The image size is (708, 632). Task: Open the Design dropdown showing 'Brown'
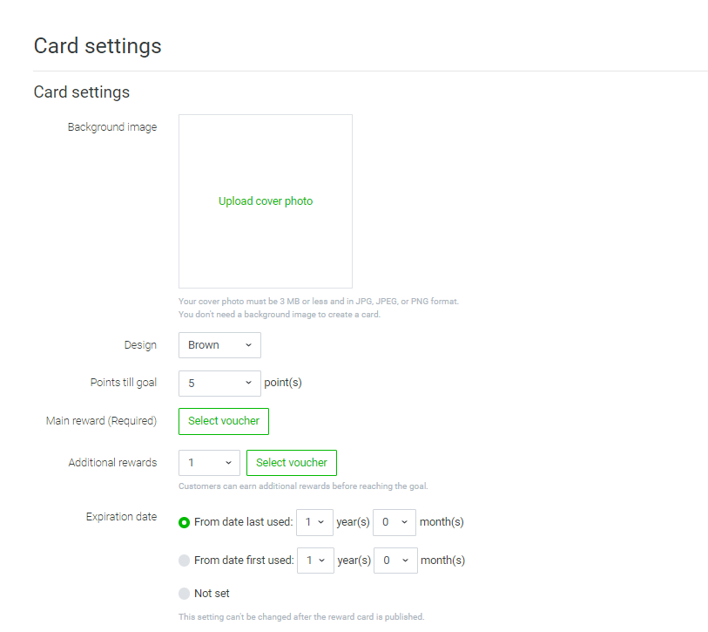pos(219,345)
